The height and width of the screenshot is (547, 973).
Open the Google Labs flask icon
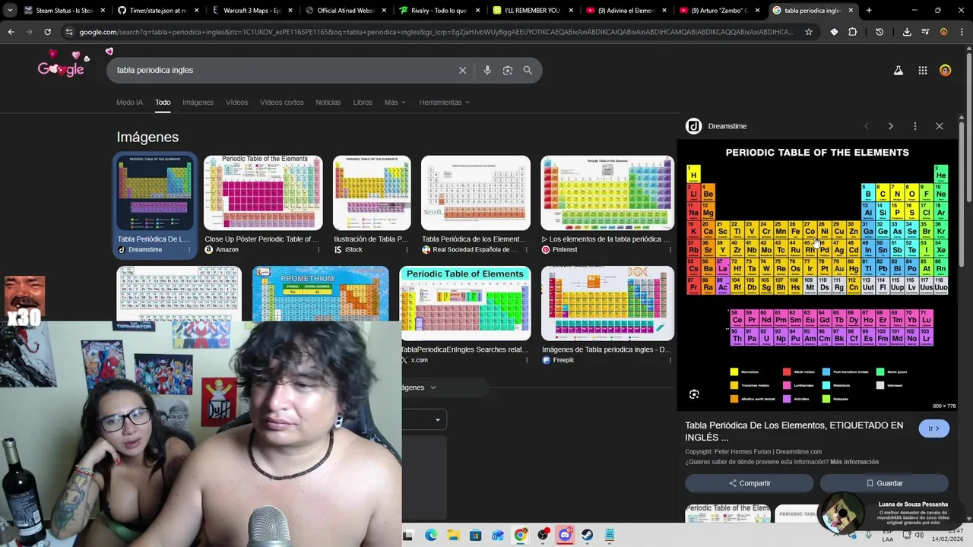(x=898, y=70)
